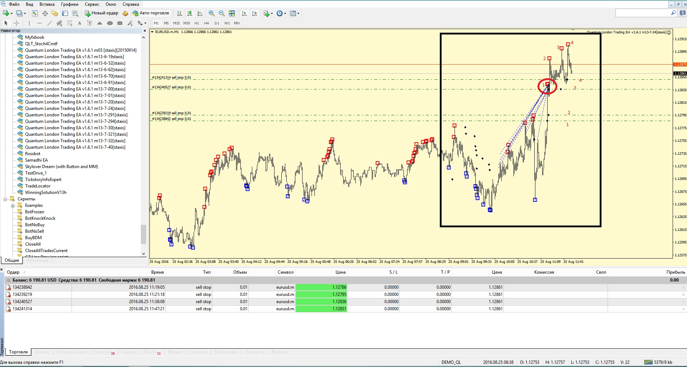687x367 pixels.
Task: Click the tile windows icon
Action: [232, 13]
